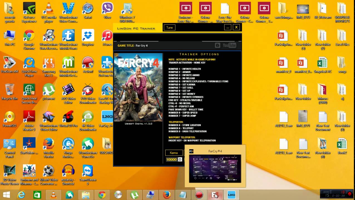Select the GeForce Experience desktop icon

[29, 12]
